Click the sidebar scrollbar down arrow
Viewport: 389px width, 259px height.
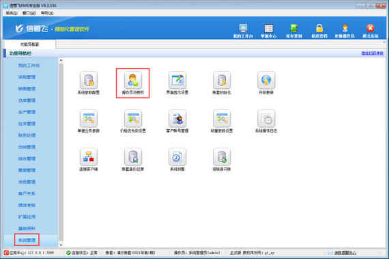coord(61,245)
